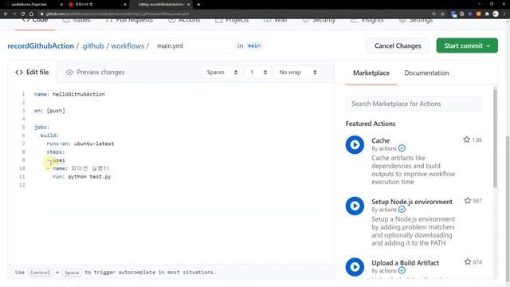Open the Chrome three-dot menu
510x287 pixels.
pyautogui.click(x=504, y=14)
